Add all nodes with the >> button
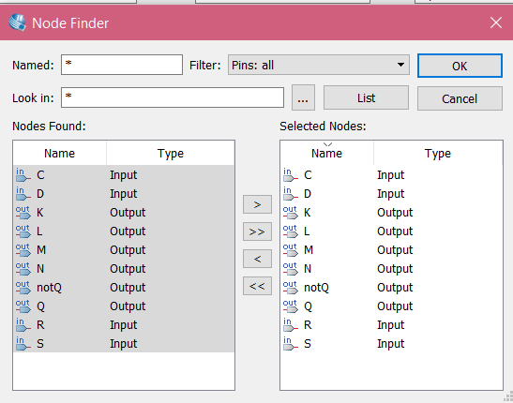 [257, 231]
